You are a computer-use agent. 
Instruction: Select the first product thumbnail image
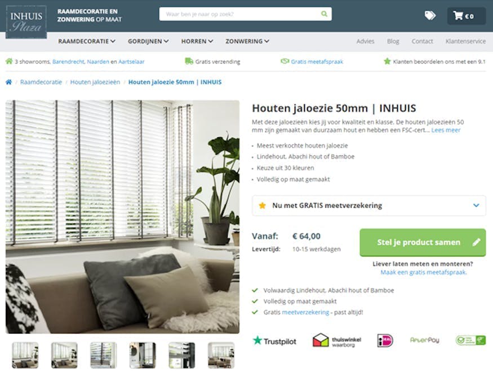click(25, 355)
